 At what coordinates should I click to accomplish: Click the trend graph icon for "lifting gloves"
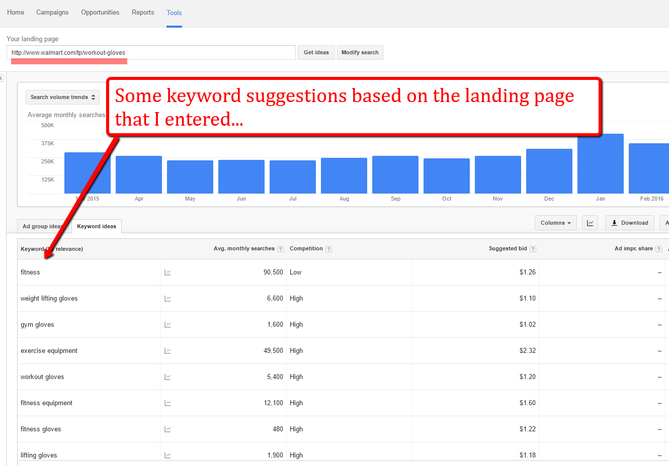pos(168,455)
